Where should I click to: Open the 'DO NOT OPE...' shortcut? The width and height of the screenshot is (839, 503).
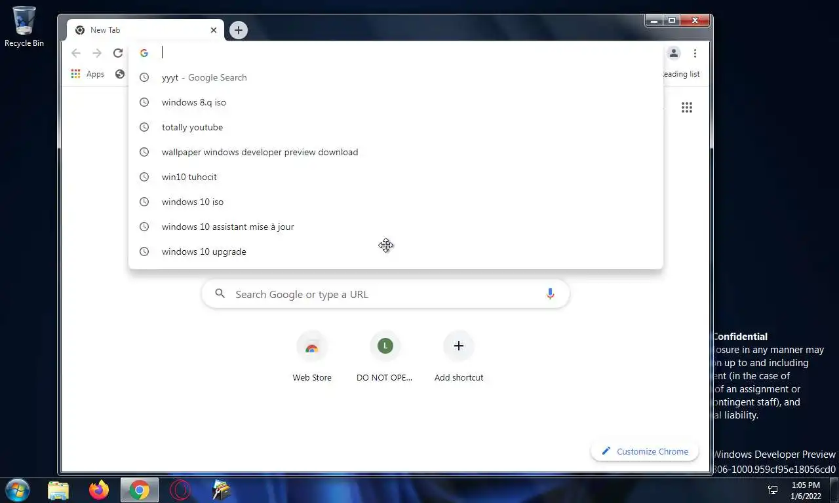(x=385, y=357)
